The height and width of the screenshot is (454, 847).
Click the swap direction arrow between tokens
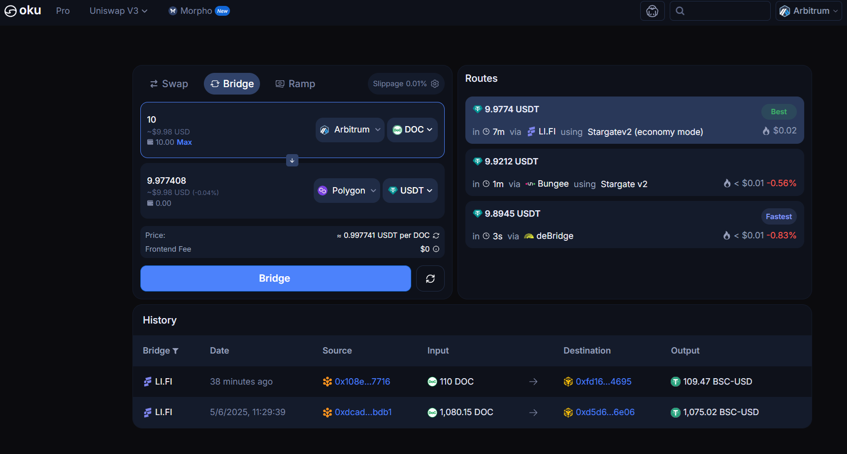pyautogui.click(x=292, y=161)
